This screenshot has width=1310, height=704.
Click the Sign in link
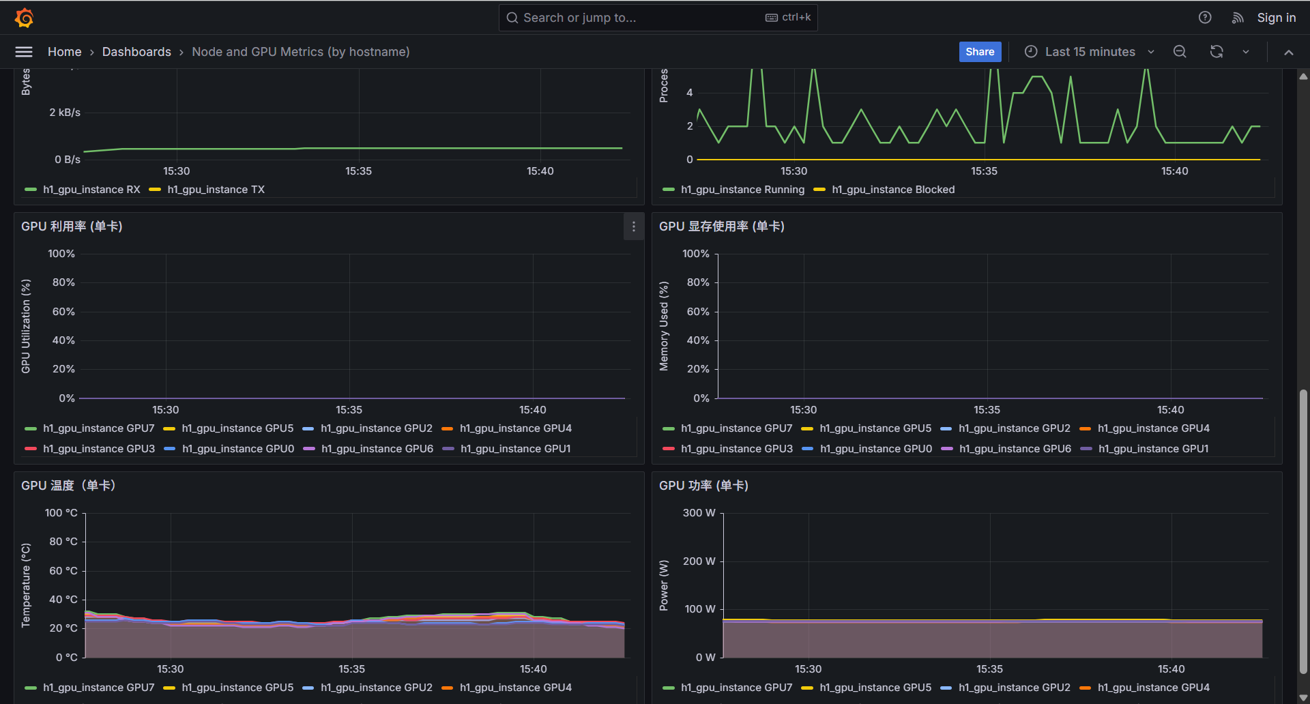pos(1276,18)
